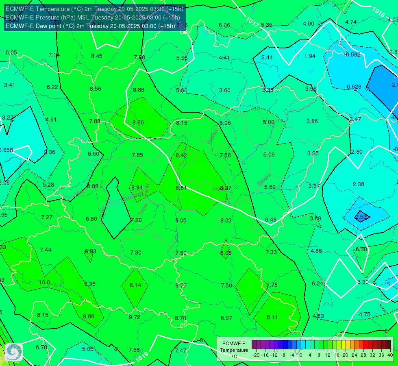
Task: Click the dew point value 3.86
Action: (x=312, y=122)
